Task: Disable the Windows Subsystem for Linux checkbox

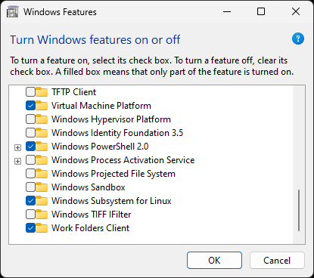Action: click(30, 201)
